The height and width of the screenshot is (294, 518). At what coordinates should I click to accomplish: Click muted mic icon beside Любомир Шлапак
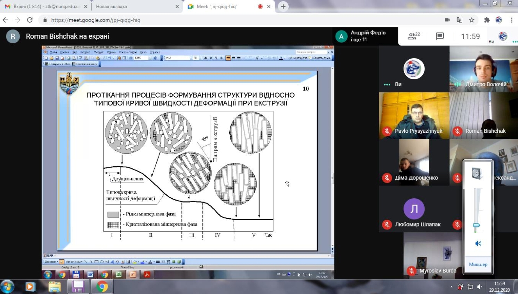387,225
